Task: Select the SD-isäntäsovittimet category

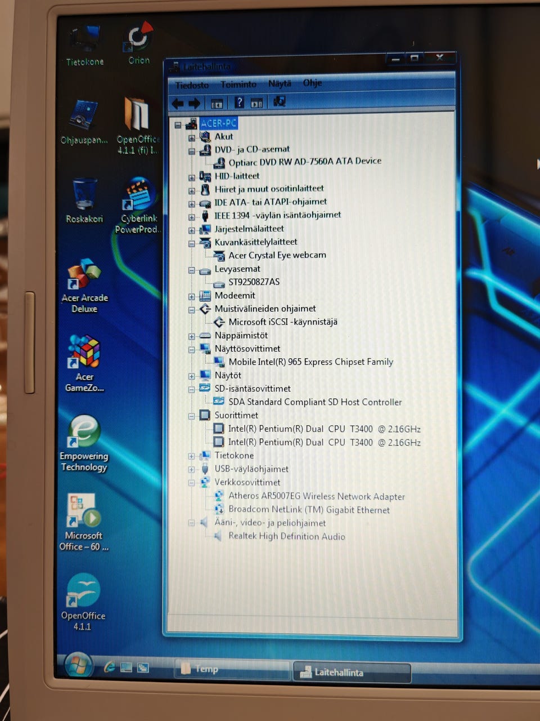Action: [252, 388]
